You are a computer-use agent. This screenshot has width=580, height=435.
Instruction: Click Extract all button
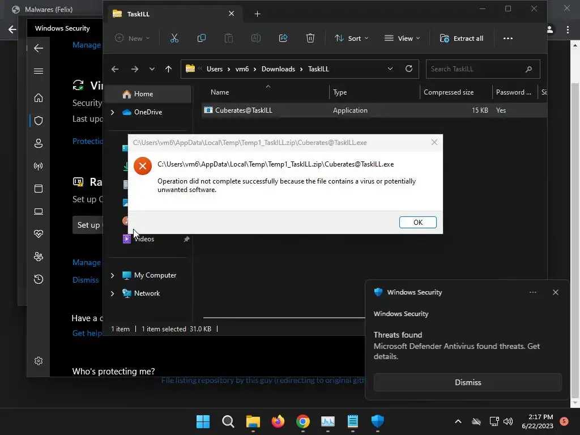pos(461,38)
